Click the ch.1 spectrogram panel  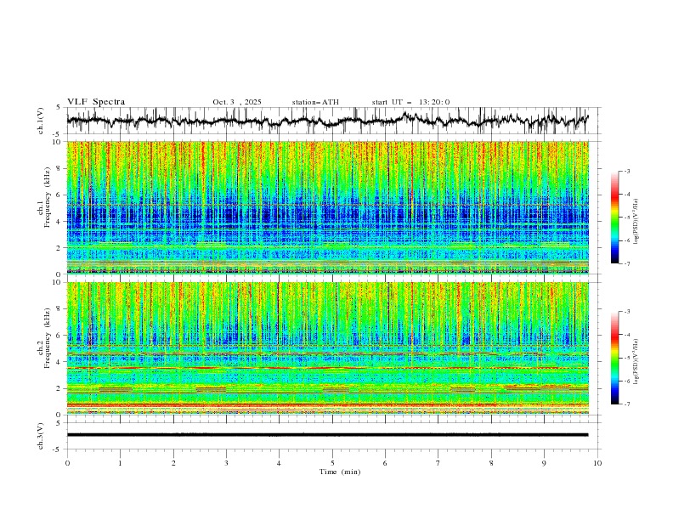(327, 207)
